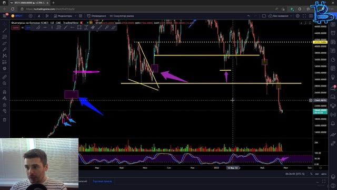
Task: Pick the rectangle shape in favorites toolbar
Action: click(80, 27)
